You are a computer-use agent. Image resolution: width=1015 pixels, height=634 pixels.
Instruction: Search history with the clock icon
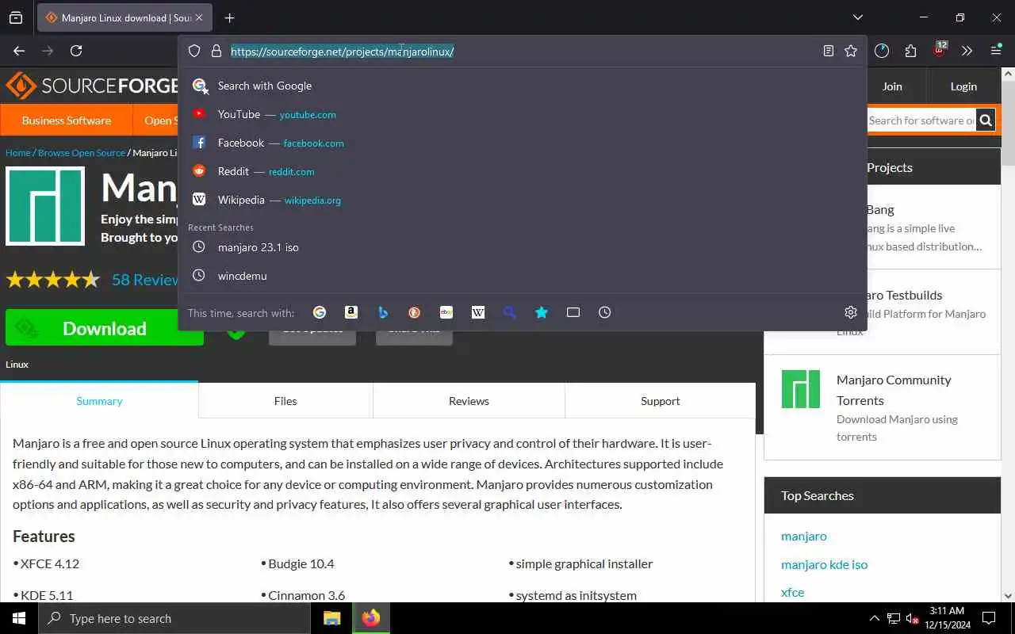pos(605,312)
